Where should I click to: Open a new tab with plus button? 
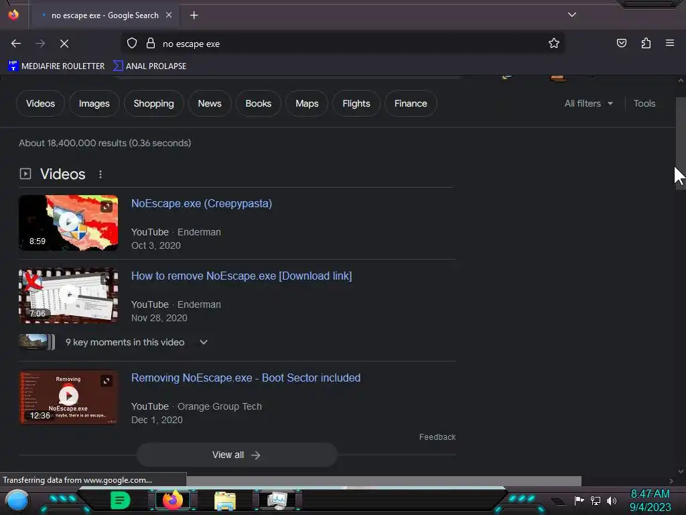(194, 15)
